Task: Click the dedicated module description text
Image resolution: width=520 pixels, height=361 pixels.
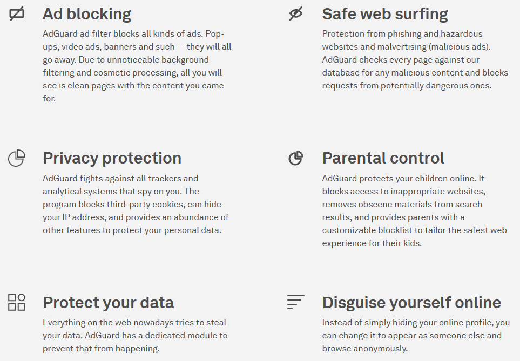Action: coord(135,335)
